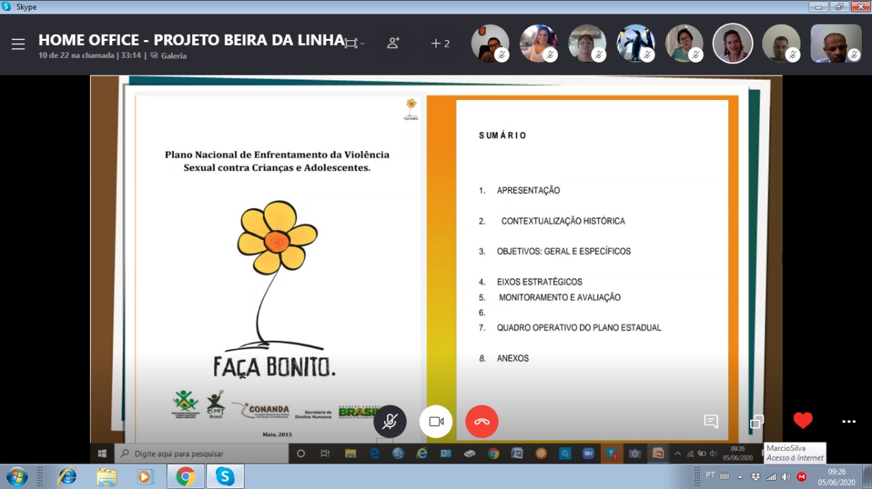
Task: Click the Windows 10 Start button in shared screen
Action: 102,453
